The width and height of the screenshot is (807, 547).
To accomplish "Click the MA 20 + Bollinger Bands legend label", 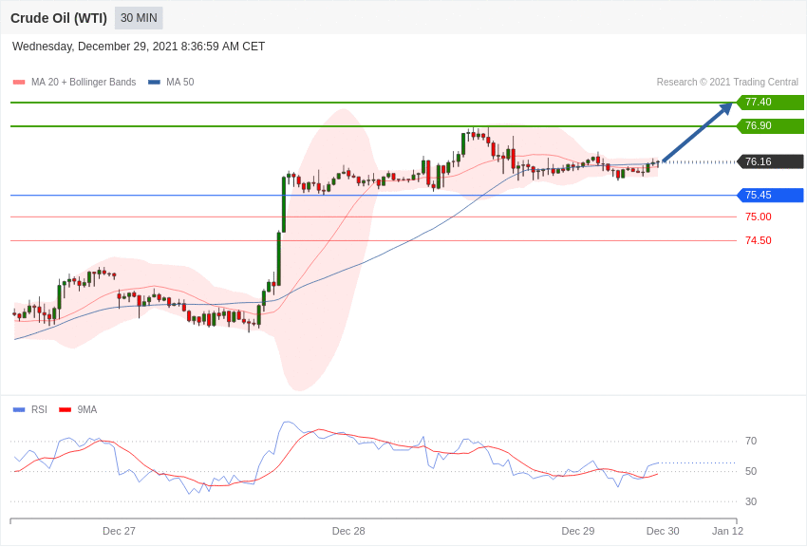I will click(x=84, y=82).
